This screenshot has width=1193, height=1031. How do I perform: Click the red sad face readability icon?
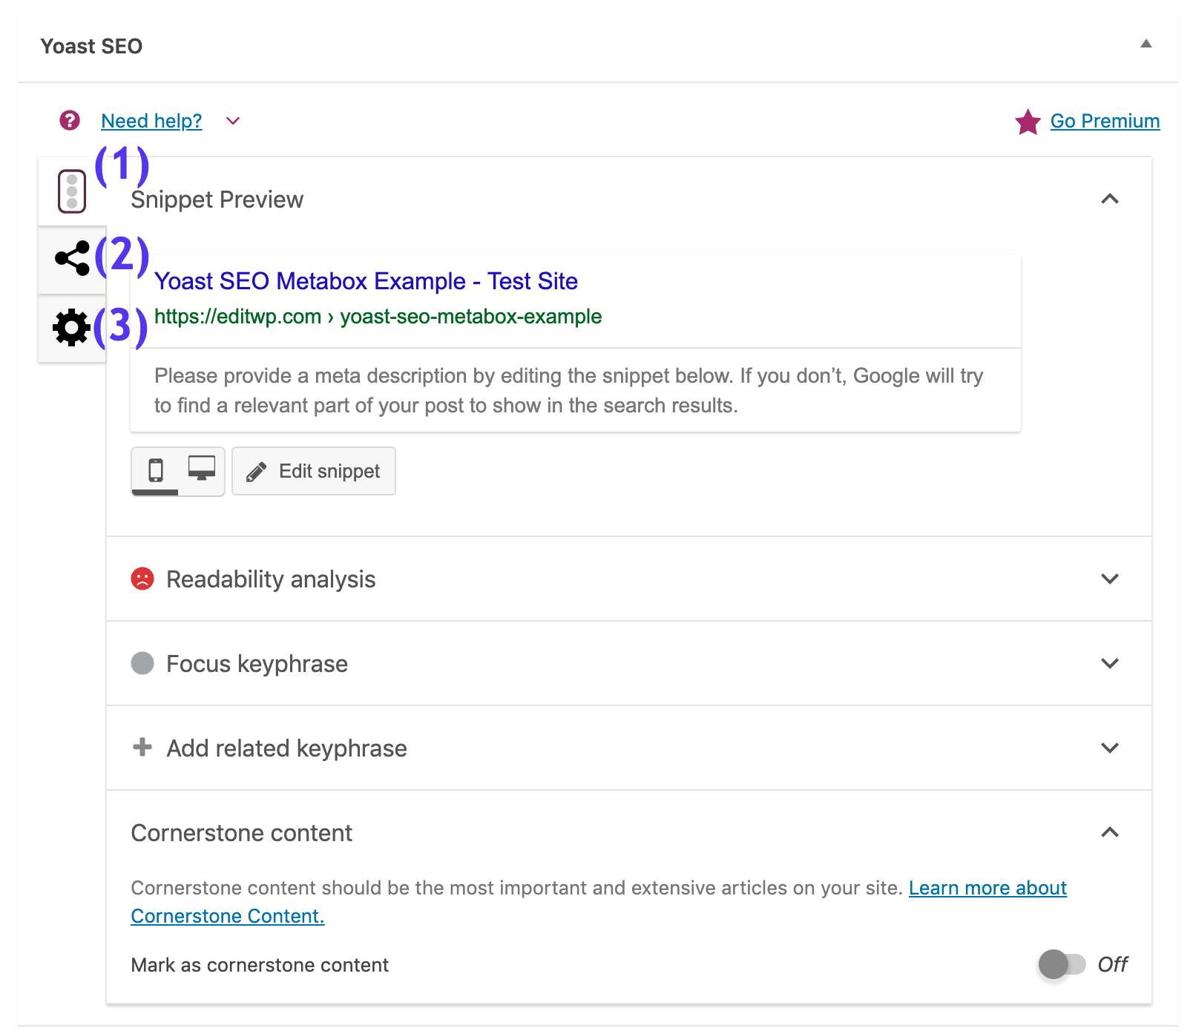[x=142, y=579]
